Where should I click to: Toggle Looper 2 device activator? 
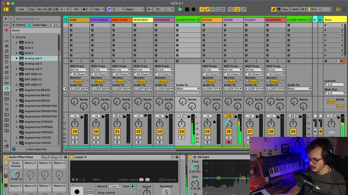(72, 157)
